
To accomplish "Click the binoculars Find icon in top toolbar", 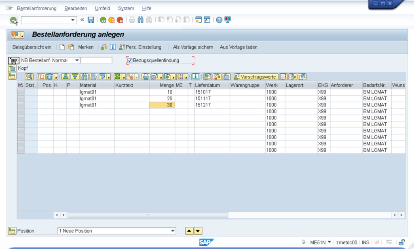I will click(x=140, y=20).
